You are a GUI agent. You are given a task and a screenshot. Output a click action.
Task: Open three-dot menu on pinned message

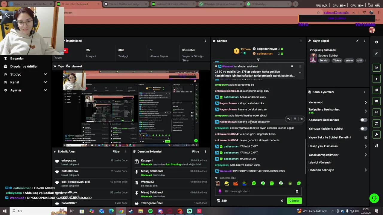pyautogui.click(x=300, y=67)
